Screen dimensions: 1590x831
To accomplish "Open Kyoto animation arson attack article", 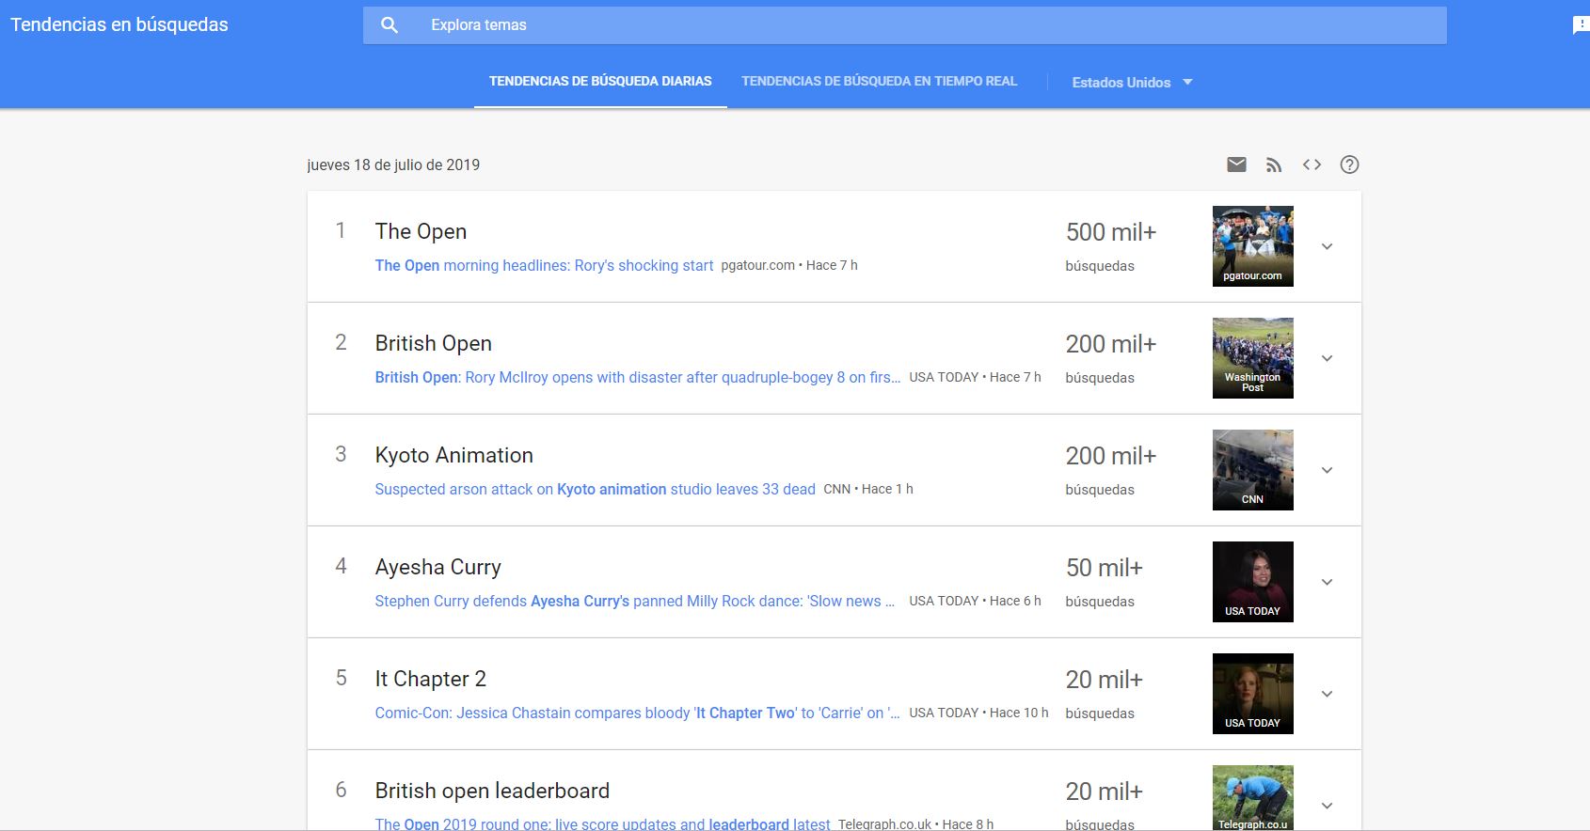I will pyautogui.click(x=595, y=489).
